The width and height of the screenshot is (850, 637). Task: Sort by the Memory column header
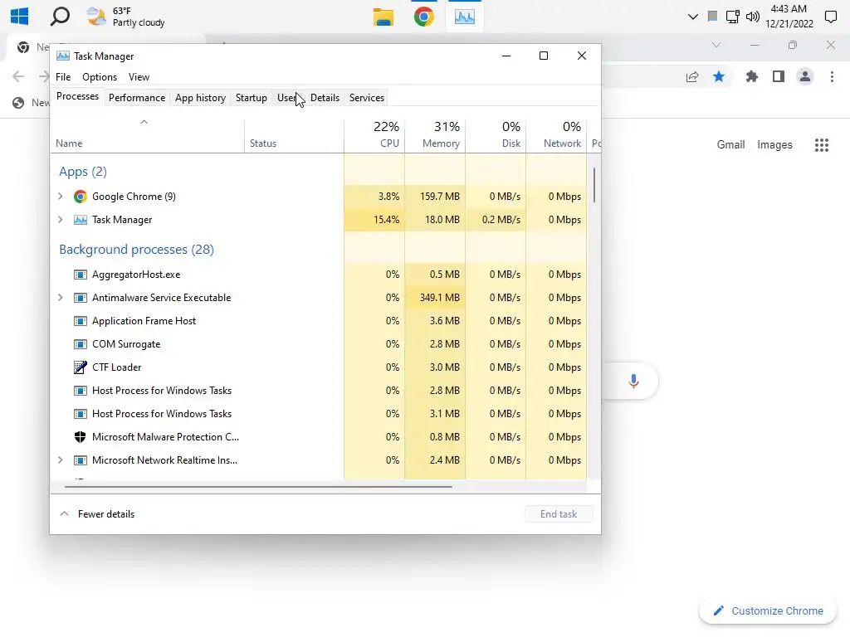(x=435, y=135)
